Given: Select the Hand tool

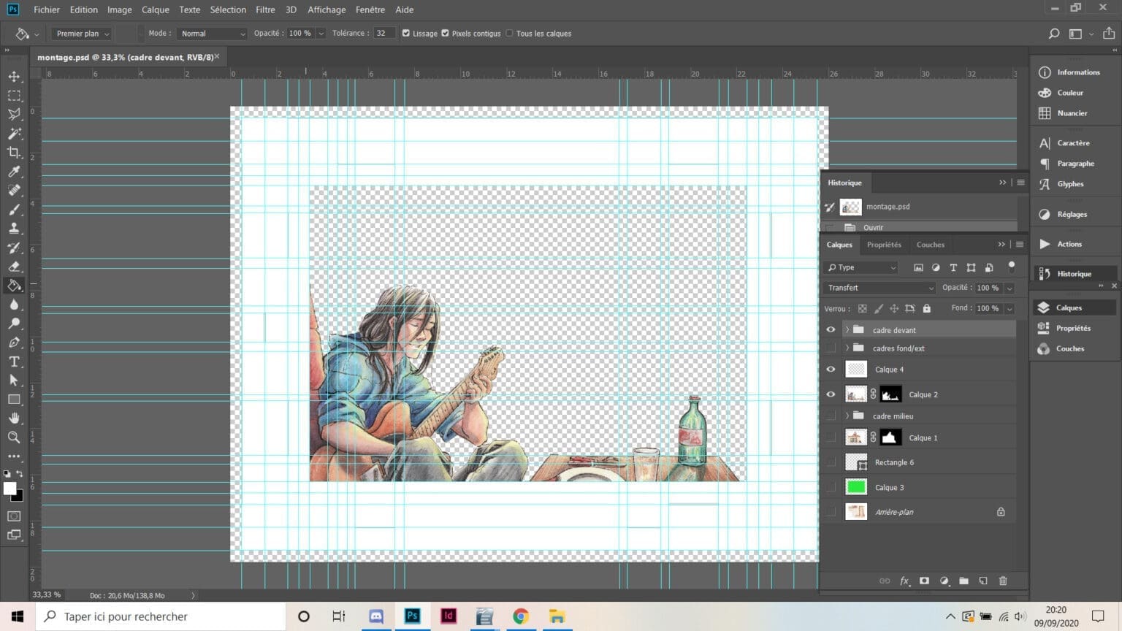Looking at the screenshot, I should tap(14, 418).
